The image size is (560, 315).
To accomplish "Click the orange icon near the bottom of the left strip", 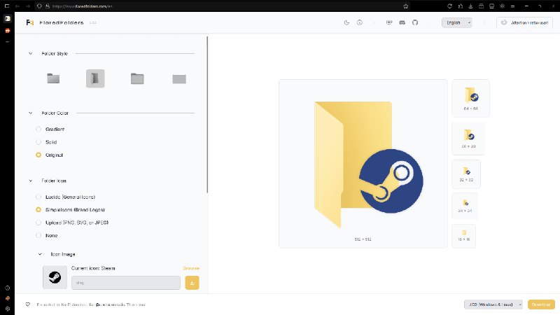I will [x=8, y=298].
